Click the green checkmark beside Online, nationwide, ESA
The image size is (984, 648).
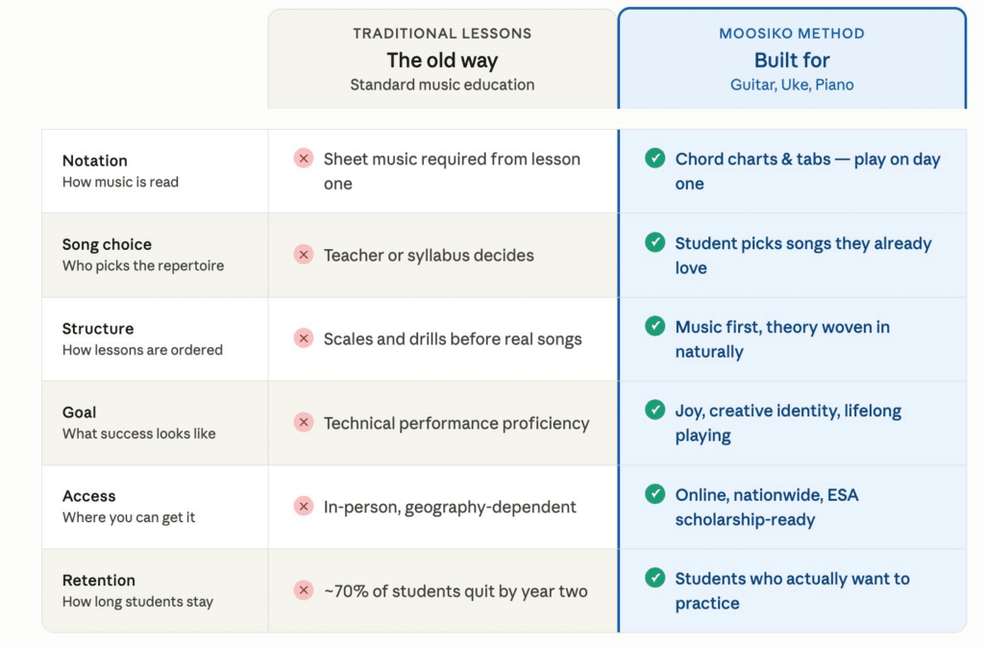pos(655,494)
